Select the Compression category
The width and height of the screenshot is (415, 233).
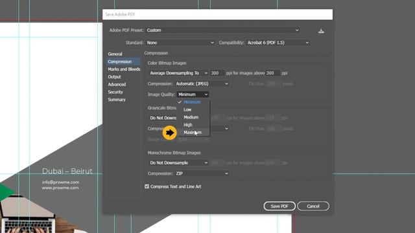123,61
